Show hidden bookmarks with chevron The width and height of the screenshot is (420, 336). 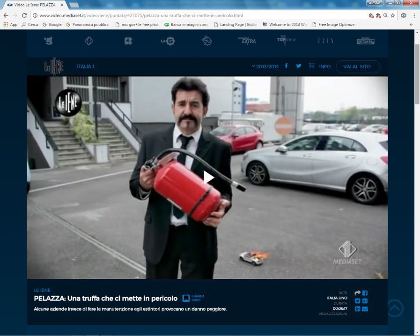(x=411, y=24)
